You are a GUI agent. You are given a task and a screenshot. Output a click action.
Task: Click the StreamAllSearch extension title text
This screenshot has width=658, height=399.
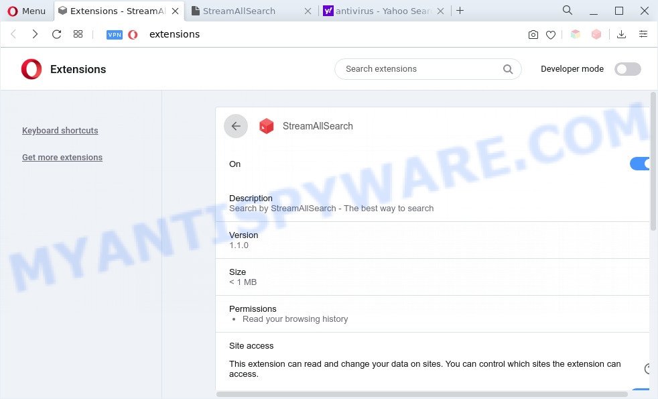(318, 126)
